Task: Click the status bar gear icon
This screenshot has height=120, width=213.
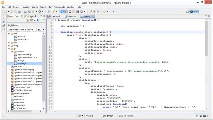Action: pos(79,116)
